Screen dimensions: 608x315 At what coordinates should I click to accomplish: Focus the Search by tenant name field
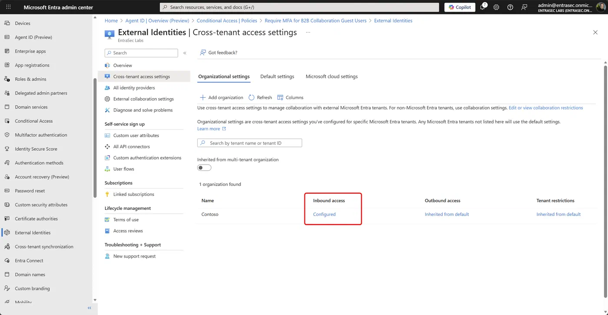tap(250, 143)
